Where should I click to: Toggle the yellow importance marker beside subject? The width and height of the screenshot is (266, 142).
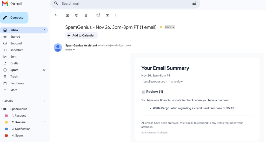pyautogui.click(x=161, y=27)
